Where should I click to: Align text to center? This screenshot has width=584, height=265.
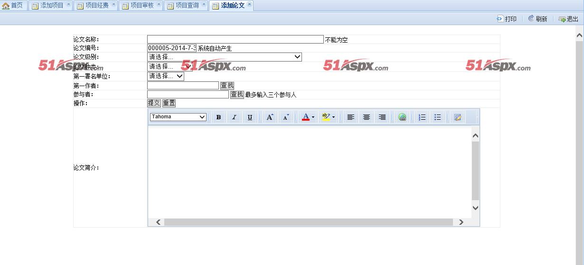366,117
